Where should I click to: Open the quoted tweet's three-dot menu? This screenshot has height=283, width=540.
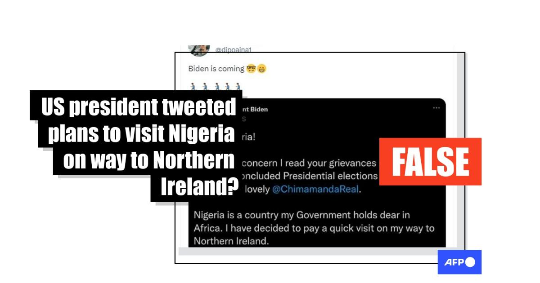tap(436, 108)
